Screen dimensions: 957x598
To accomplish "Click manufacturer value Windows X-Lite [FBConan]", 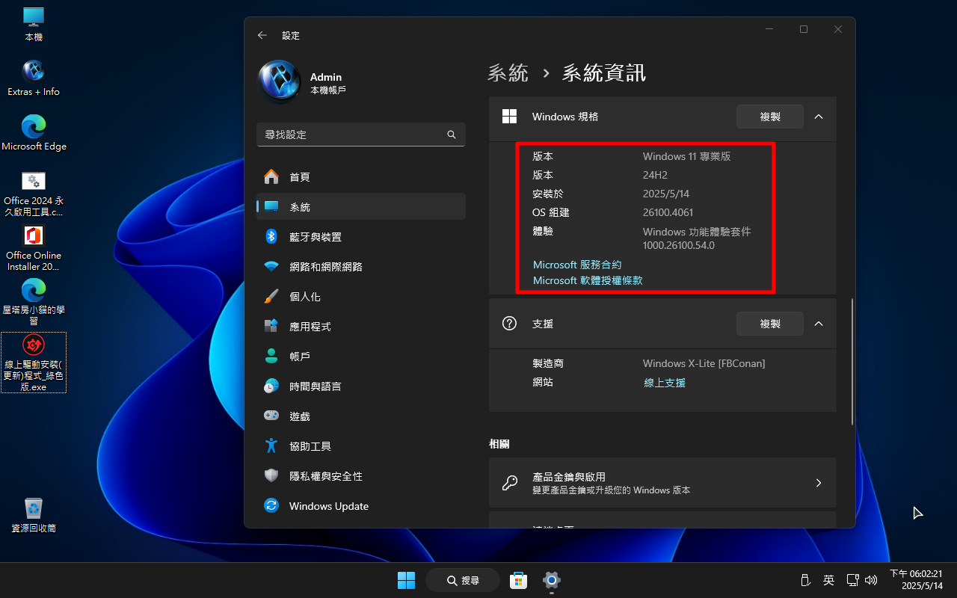I will (704, 363).
